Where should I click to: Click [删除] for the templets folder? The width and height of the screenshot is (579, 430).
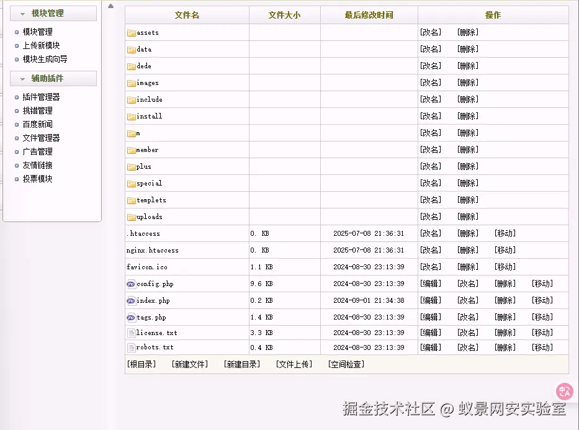click(x=468, y=200)
